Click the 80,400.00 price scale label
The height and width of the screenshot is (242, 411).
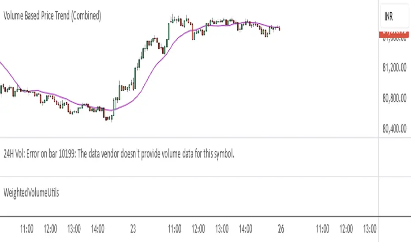coord(395,129)
